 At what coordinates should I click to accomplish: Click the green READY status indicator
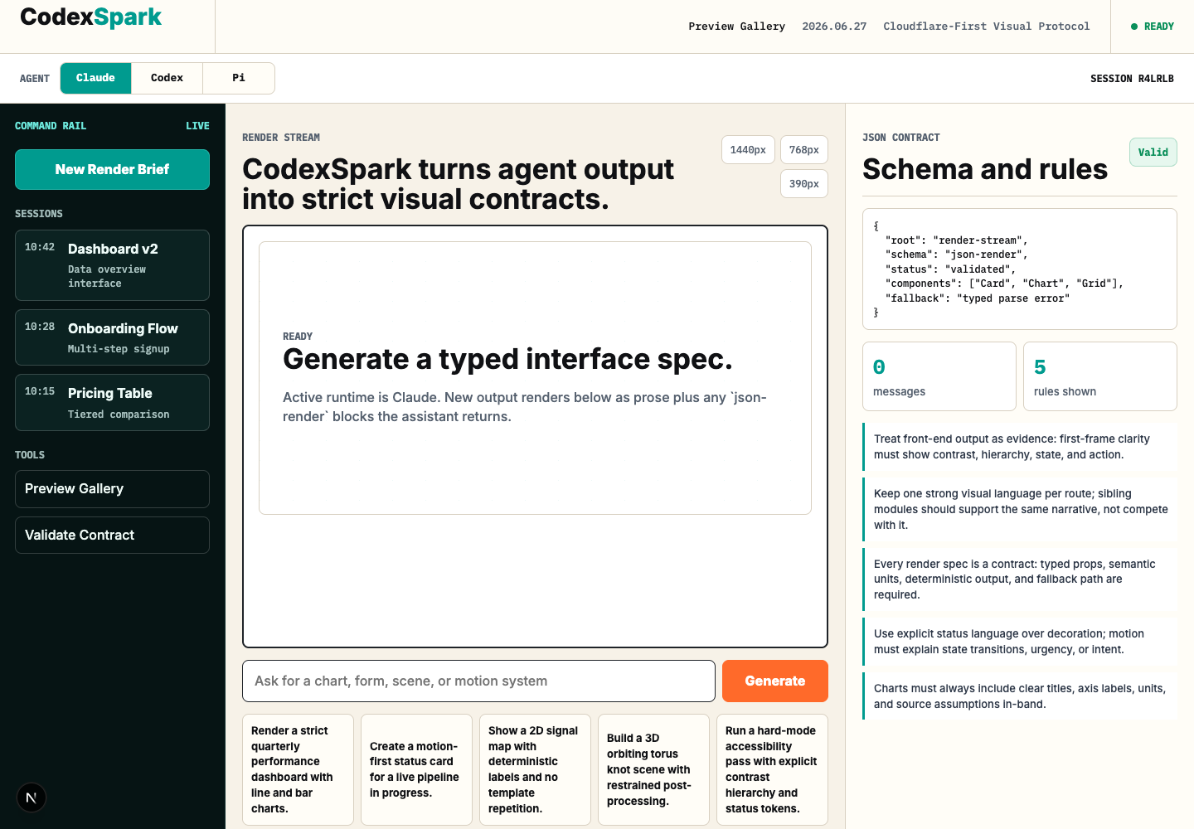coord(1153,27)
